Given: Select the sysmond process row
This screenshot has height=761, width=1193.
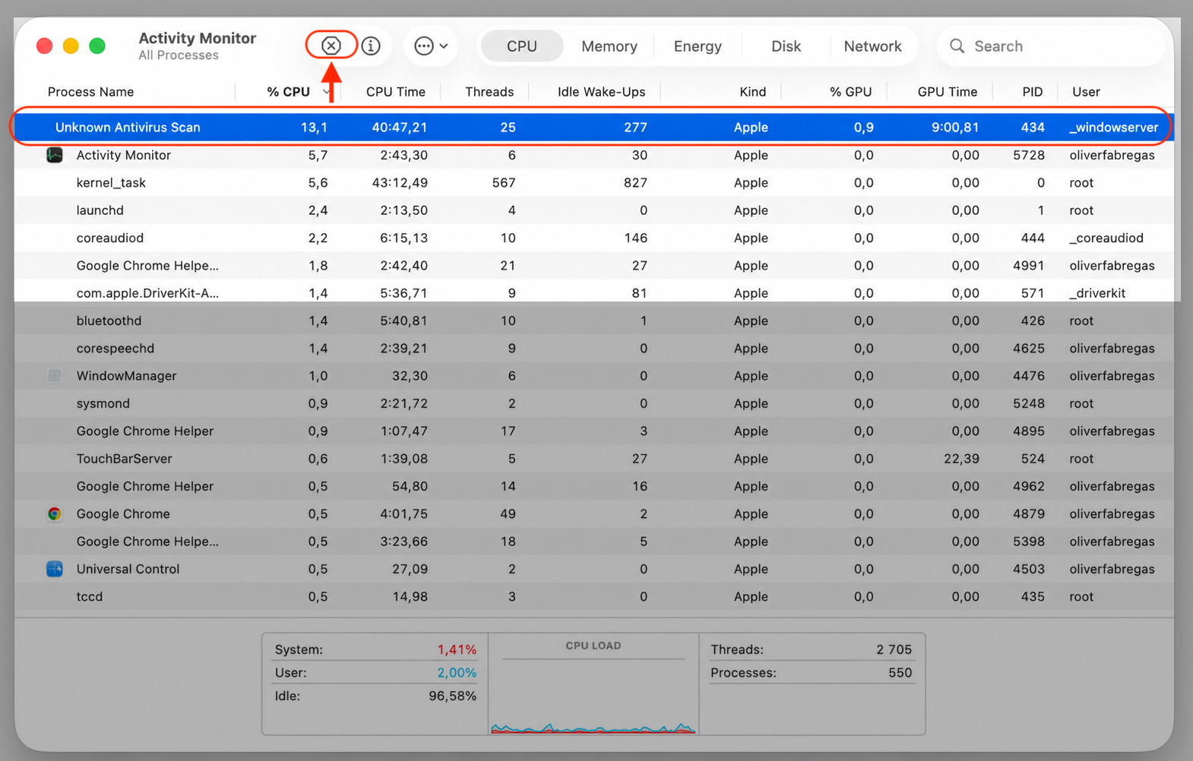Looking at the screenshot, I should coord(593,403).
